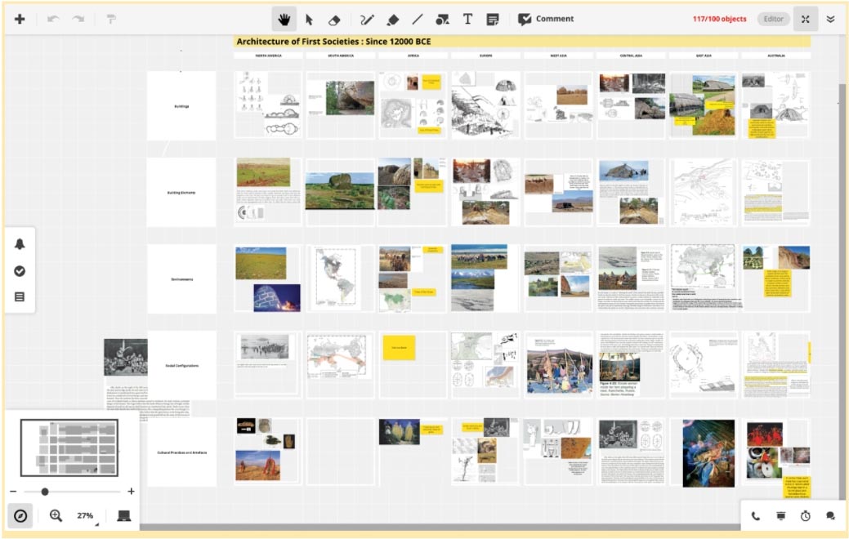Open the 27% zoom level dropdown
Viewport: 849px width, 539px height.
(x=86, y=516)
